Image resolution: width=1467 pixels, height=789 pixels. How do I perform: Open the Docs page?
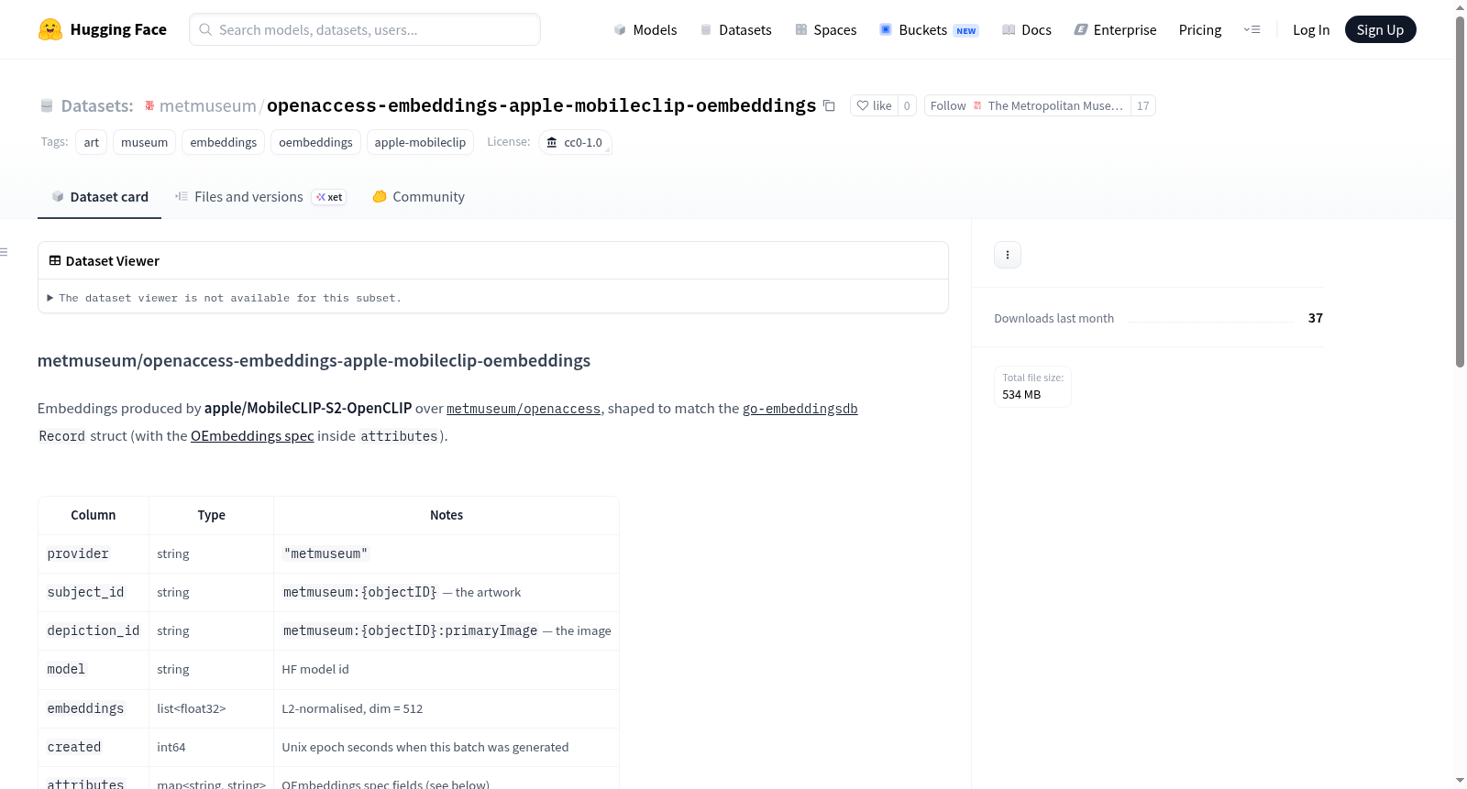pos(1027,29)
